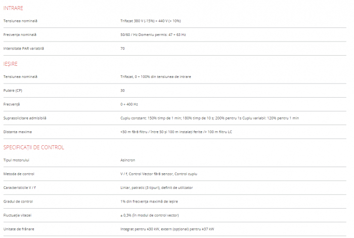The width and height of the screenshot is (354, 238).
Task: Click the 'Distanța maxima' row label
Action: 17,132
